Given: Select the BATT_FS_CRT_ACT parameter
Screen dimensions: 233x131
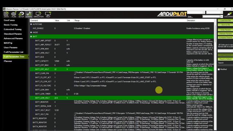Looking at the screenshot, I should 43,78.
